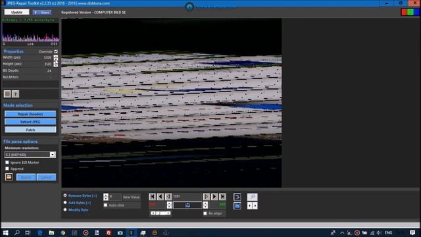Click the position field showing 1391

pos(187,197)
